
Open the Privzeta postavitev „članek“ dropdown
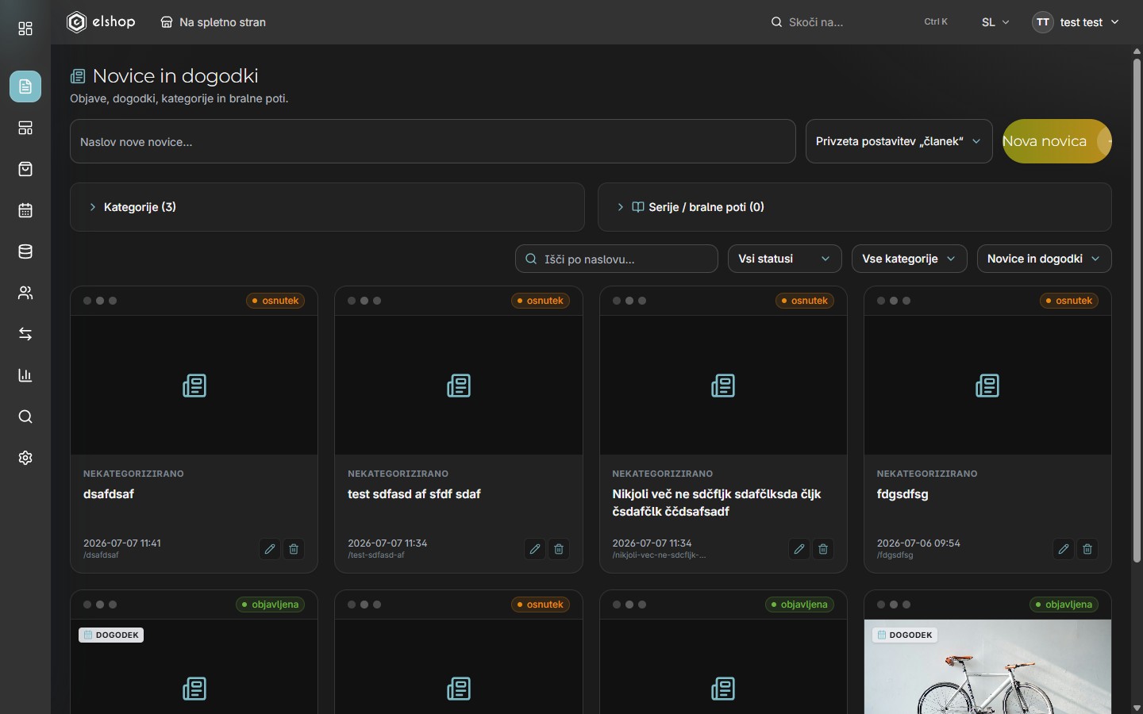pos(899,141)
